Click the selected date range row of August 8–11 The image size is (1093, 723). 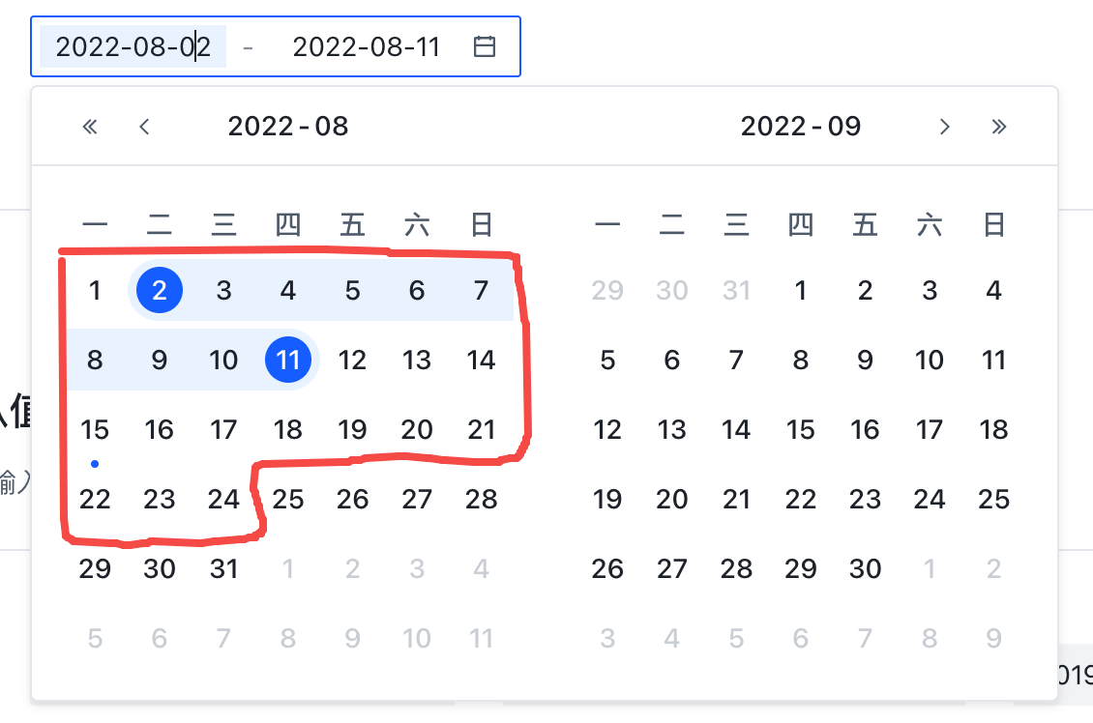coord(193,360)
